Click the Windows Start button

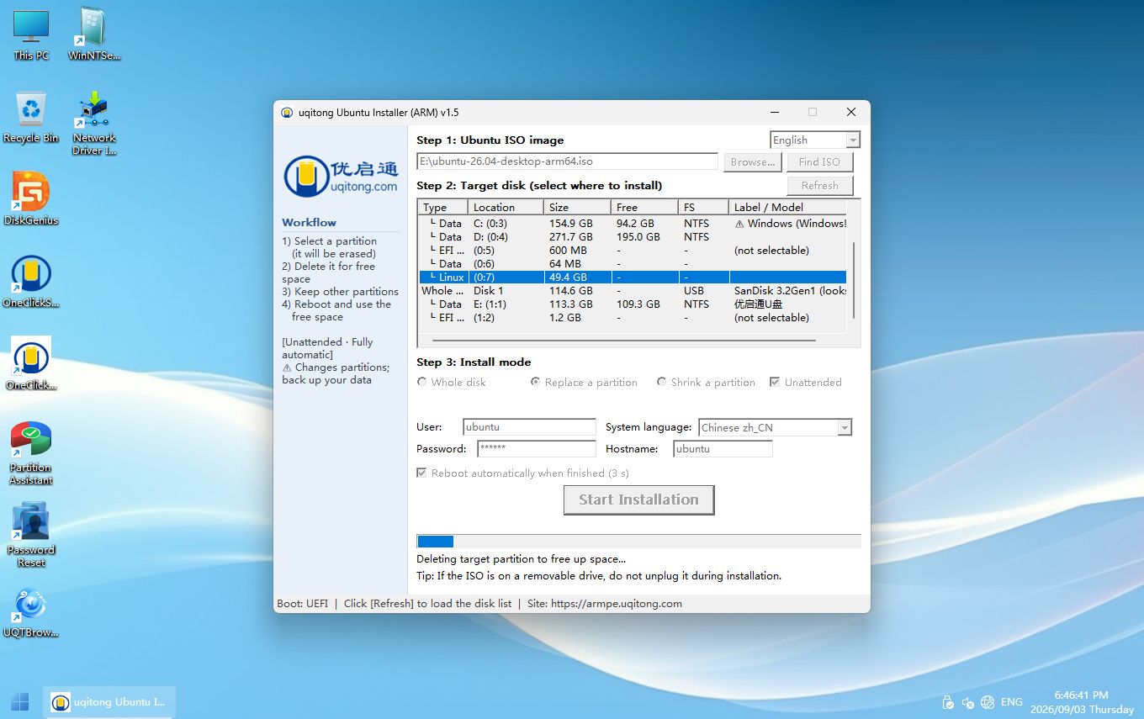[x=20, y=701]
